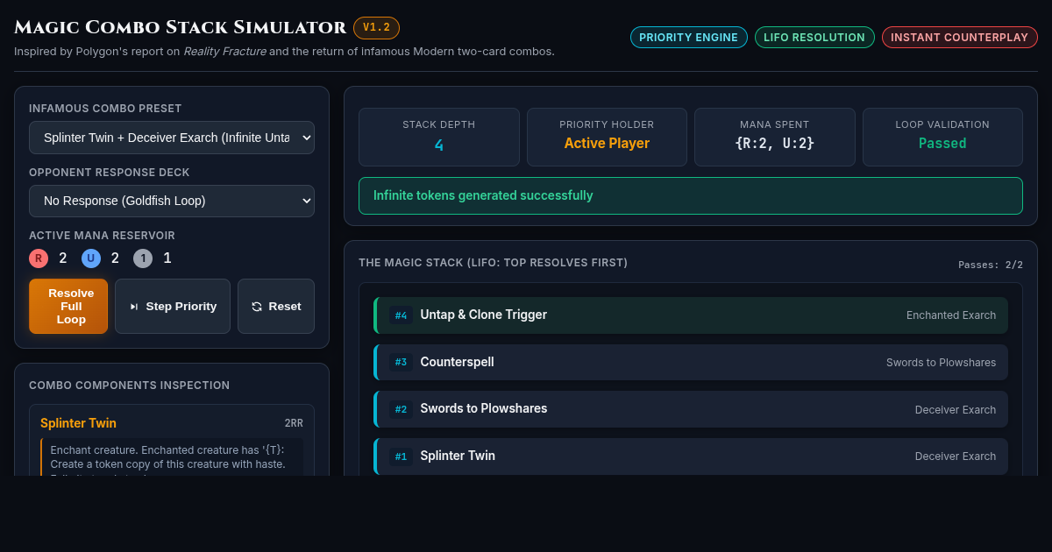The width and height of the screenshot is (1052, 552).
Task: Open the Infamous Combo Preset dropdown
Action: 172,138
